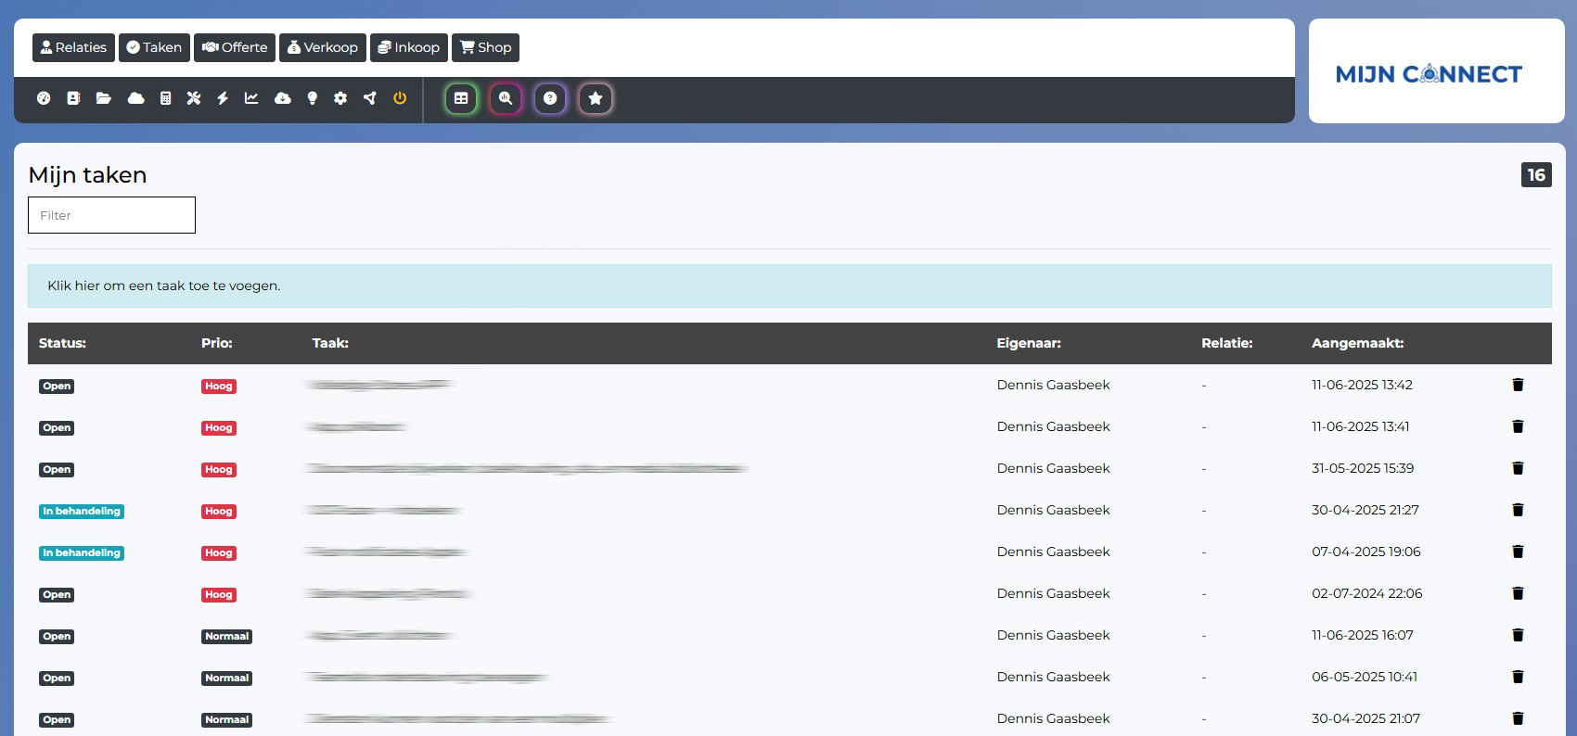Click the address book icon
This screenshot has width=1577, height=736.
(73, 98)
